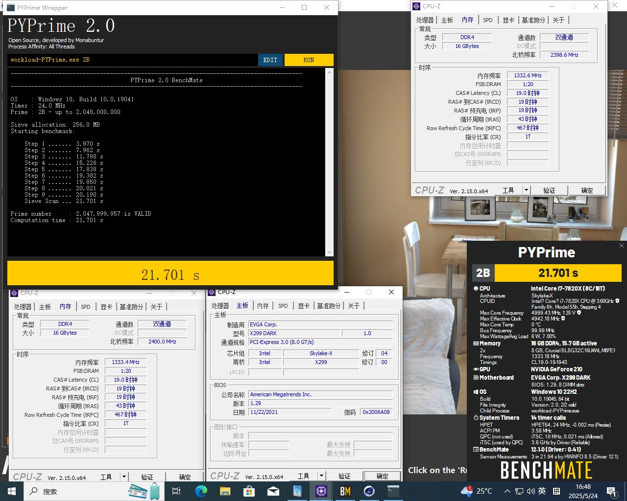Open the volume control tray icon
This screenshot has height=501, width=627.
pos(531,491)
